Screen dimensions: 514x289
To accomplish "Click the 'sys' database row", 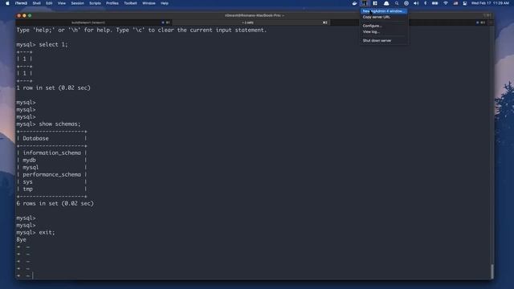I will click(51, 182).
